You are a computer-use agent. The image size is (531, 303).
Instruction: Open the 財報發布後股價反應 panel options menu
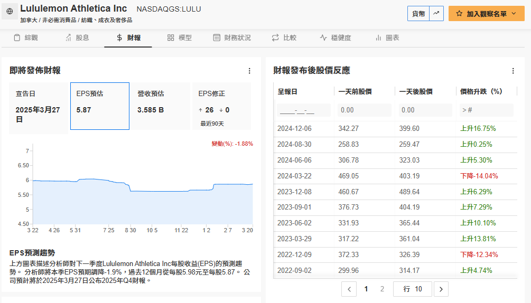coord(513,71)
